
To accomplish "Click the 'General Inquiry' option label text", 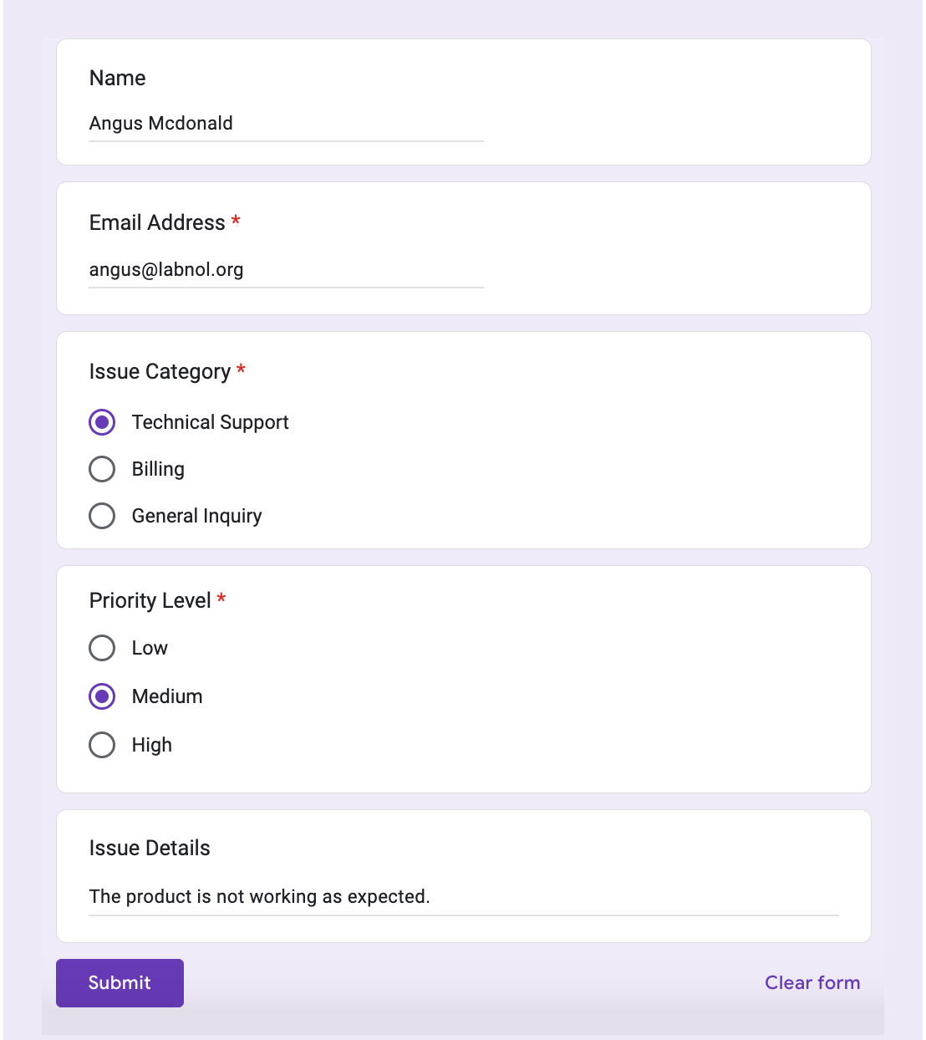I will [x=196, y=516].
